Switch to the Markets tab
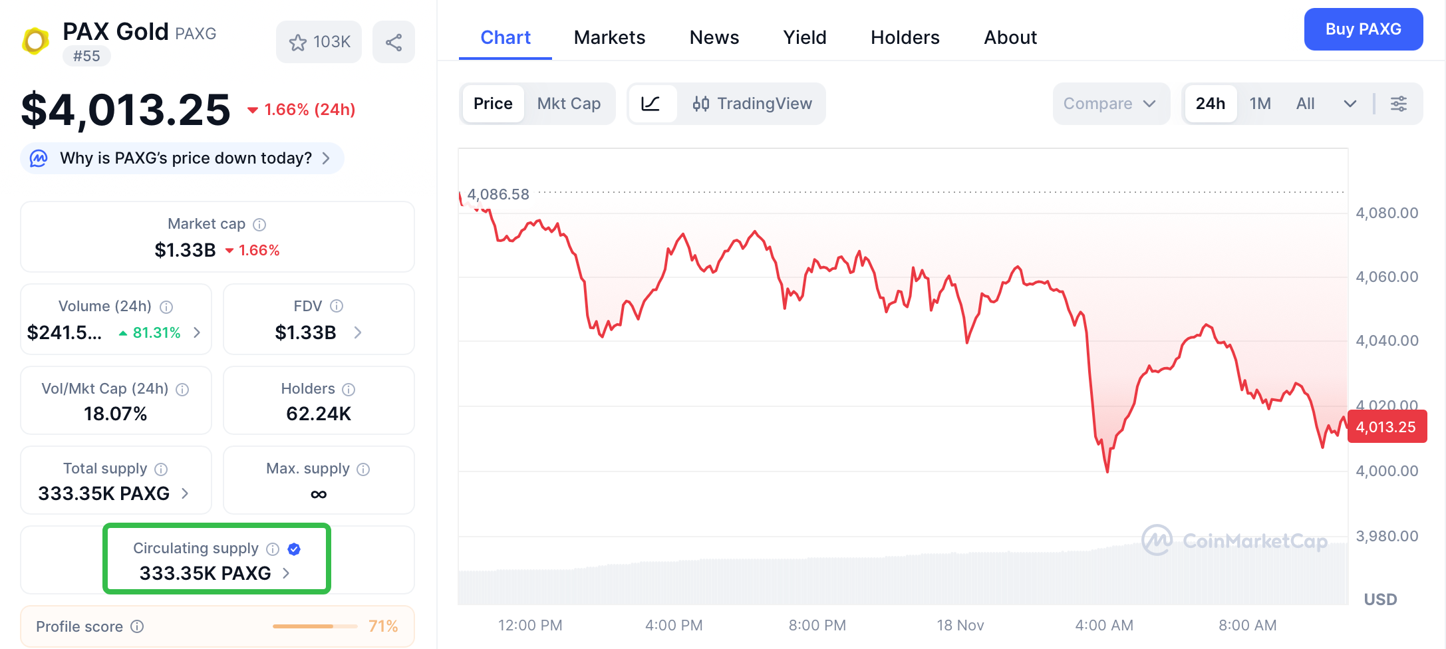 [x=609, y=38]
